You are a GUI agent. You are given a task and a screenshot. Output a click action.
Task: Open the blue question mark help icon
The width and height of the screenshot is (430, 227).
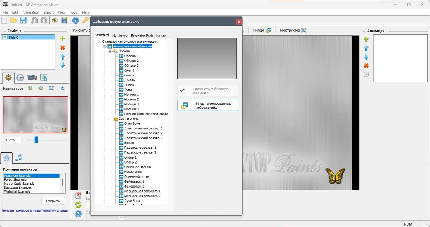point(78,214)
